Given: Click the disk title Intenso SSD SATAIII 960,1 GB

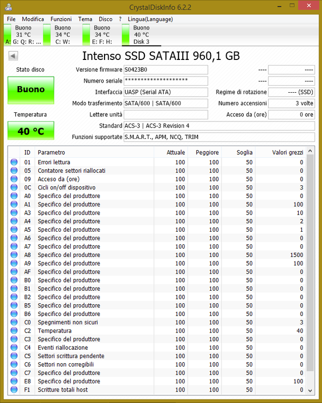Looking at the screenshot, I should point(161,56).
